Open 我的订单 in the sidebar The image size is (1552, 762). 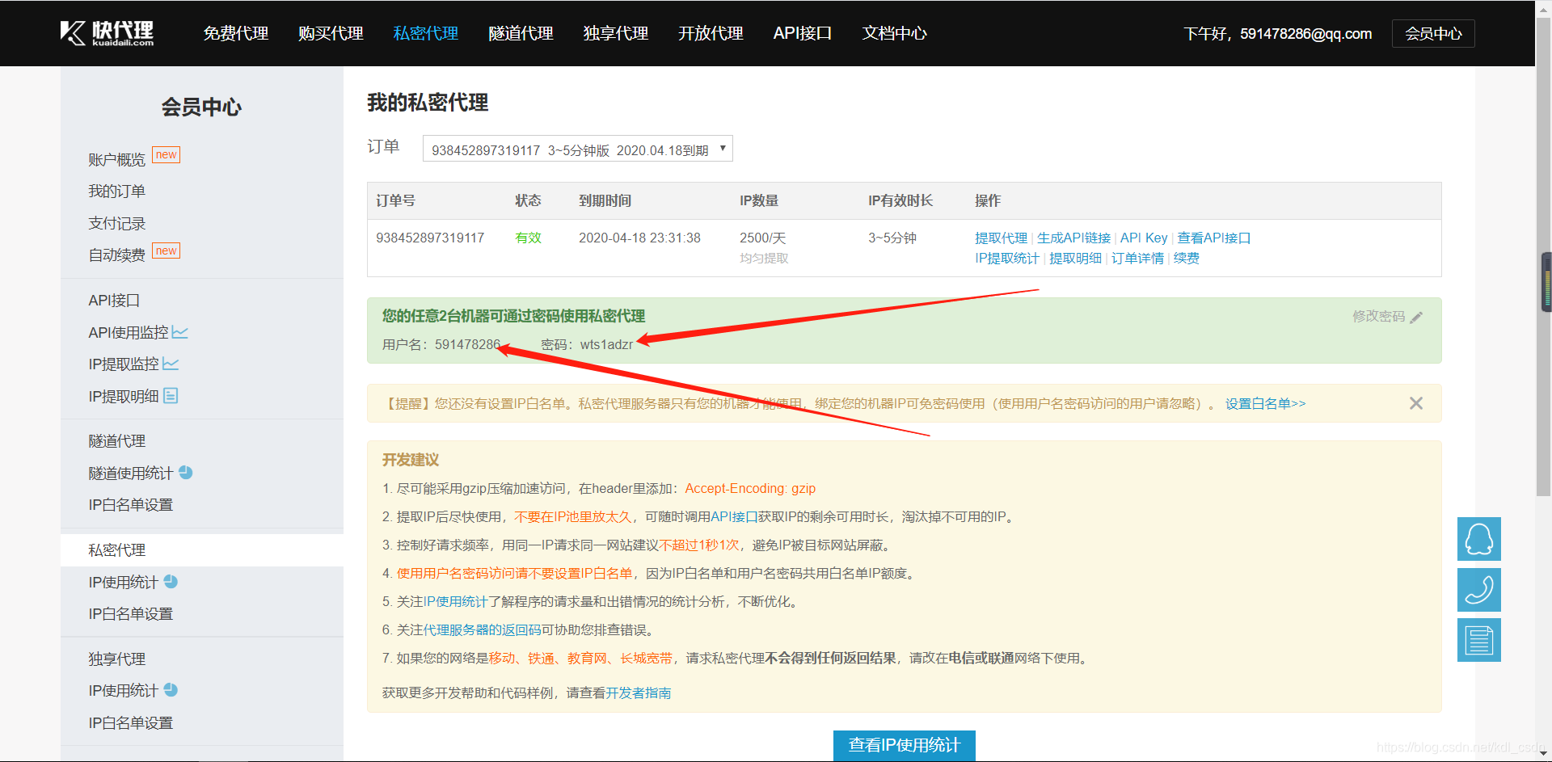tap(116, 191)
